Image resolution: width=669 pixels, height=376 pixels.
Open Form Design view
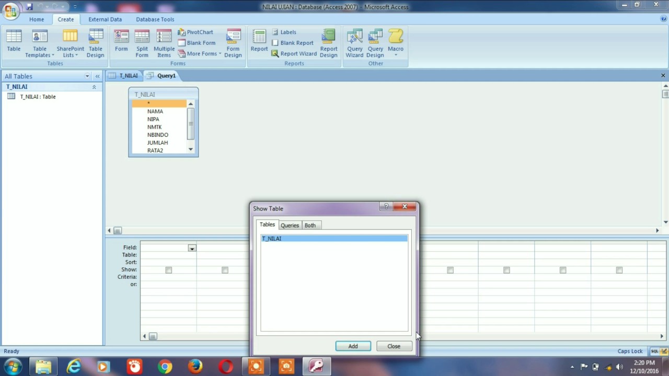click(233, 43)
